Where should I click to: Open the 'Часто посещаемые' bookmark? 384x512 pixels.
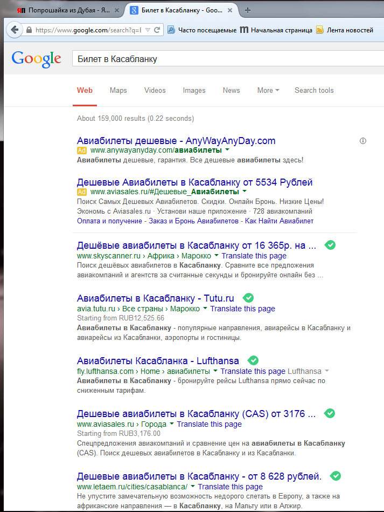[202, 30]
